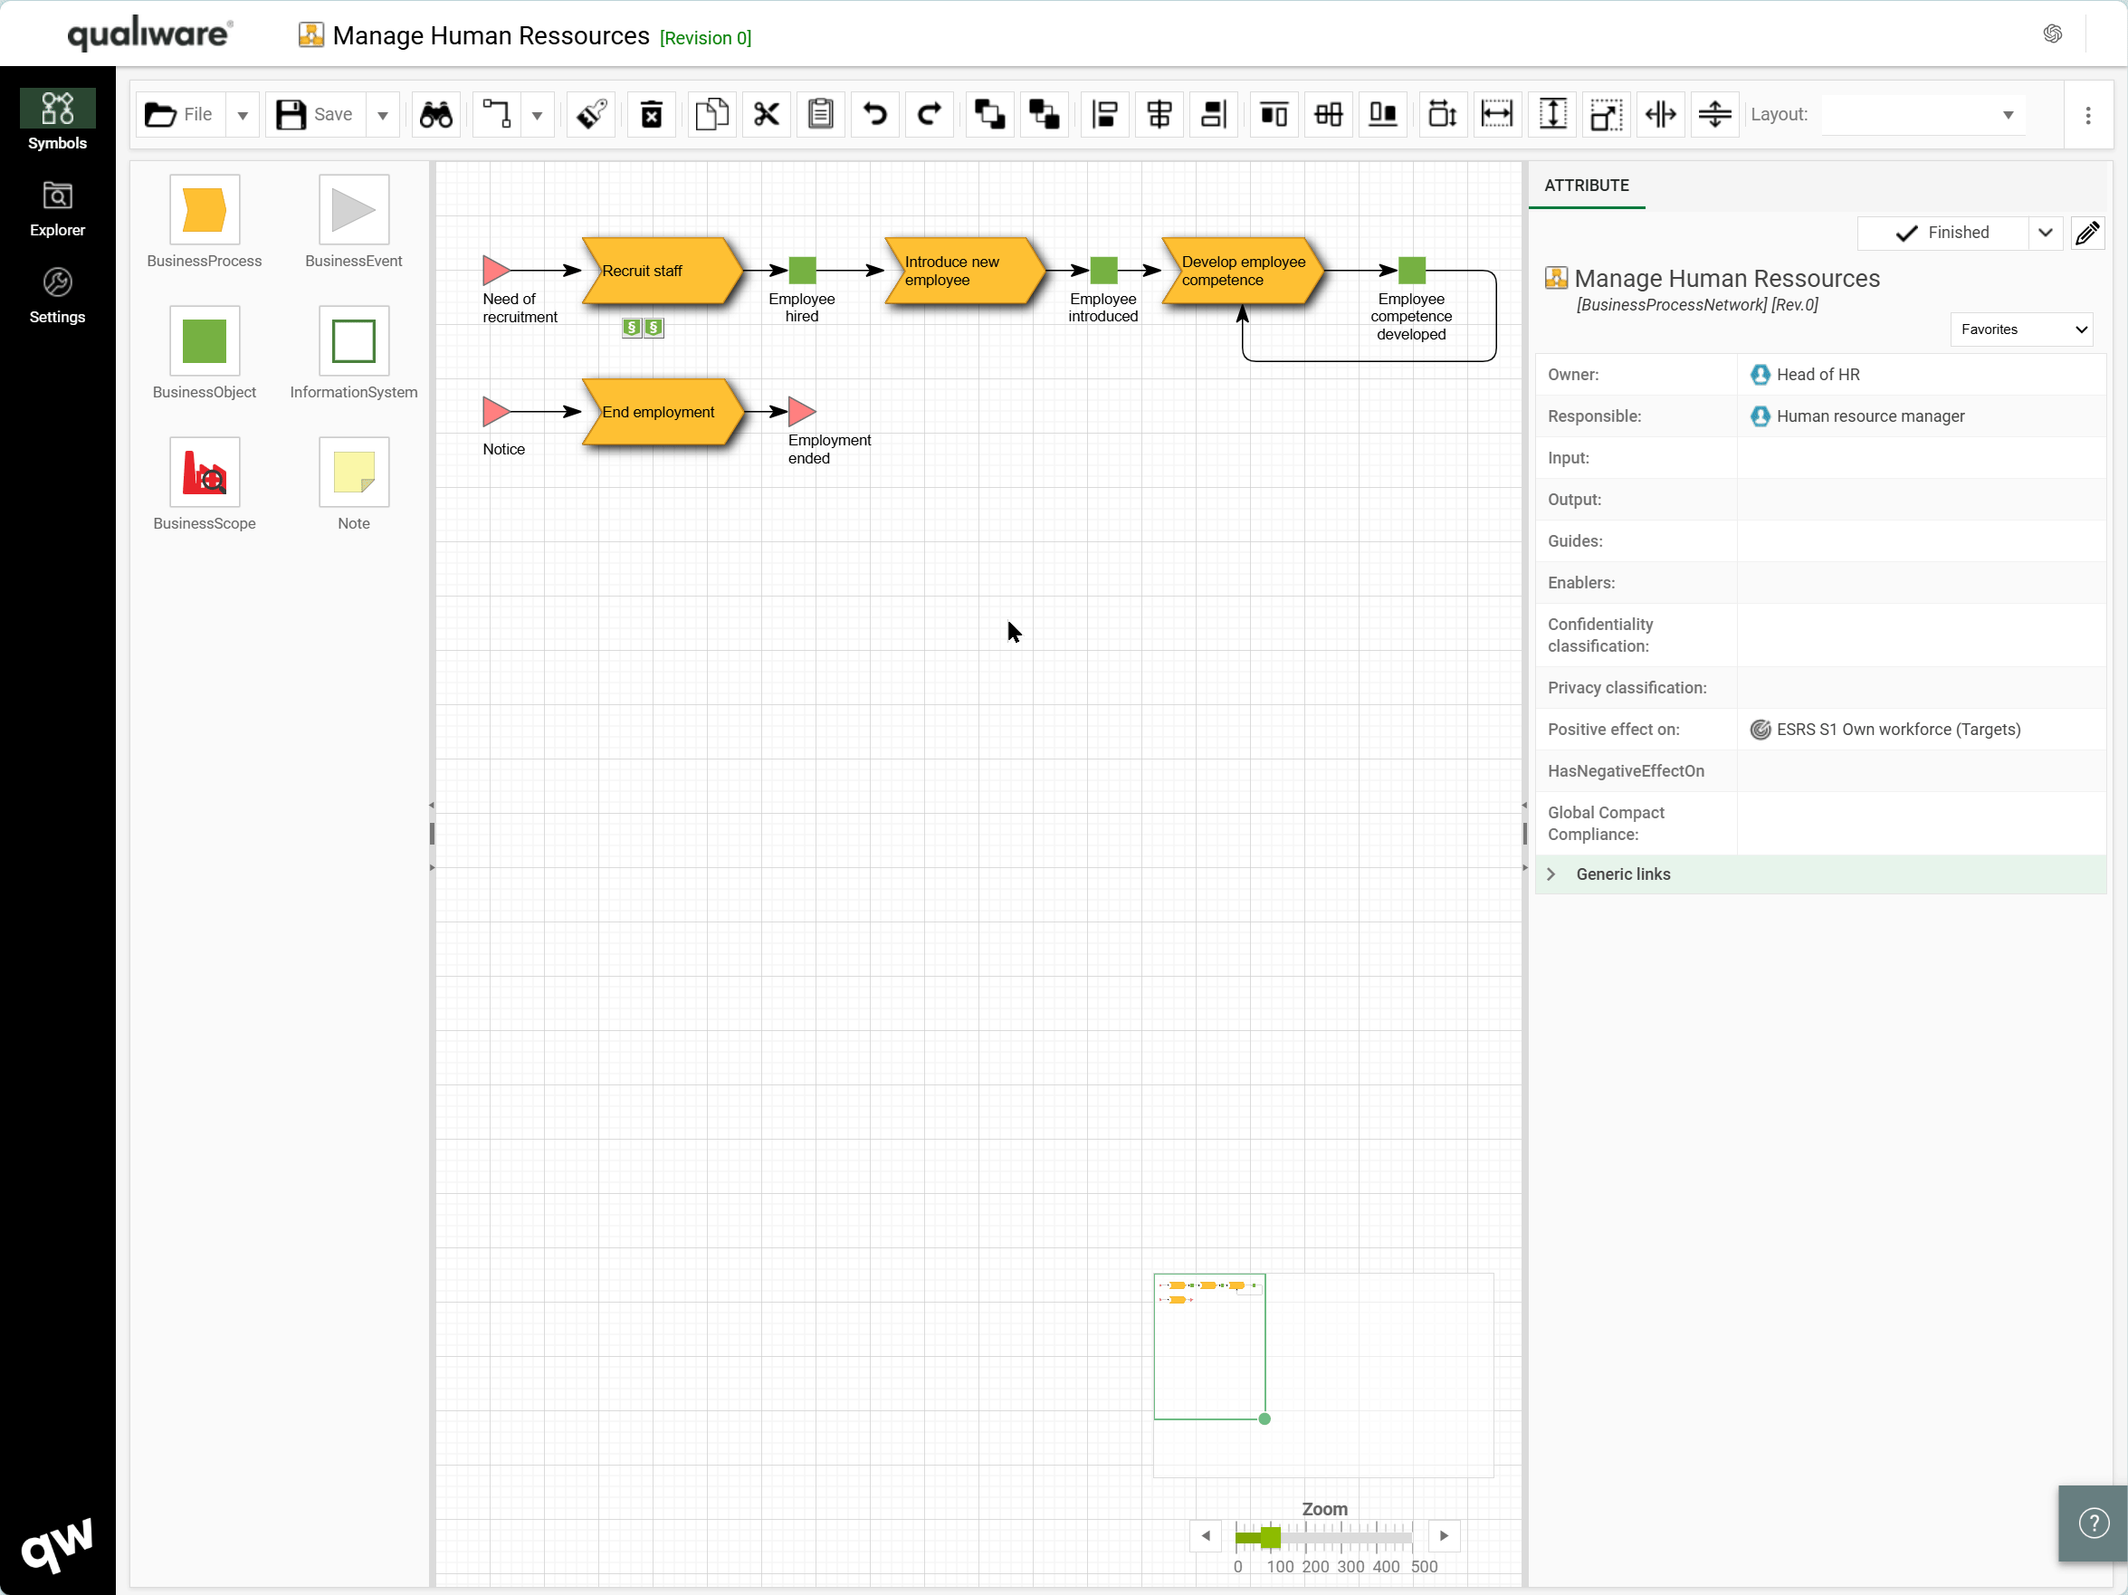The width and height of the screenshot is (2128, 1595).
Task: Select the InformationSystem symbol
Action: [x=354, y=341]
